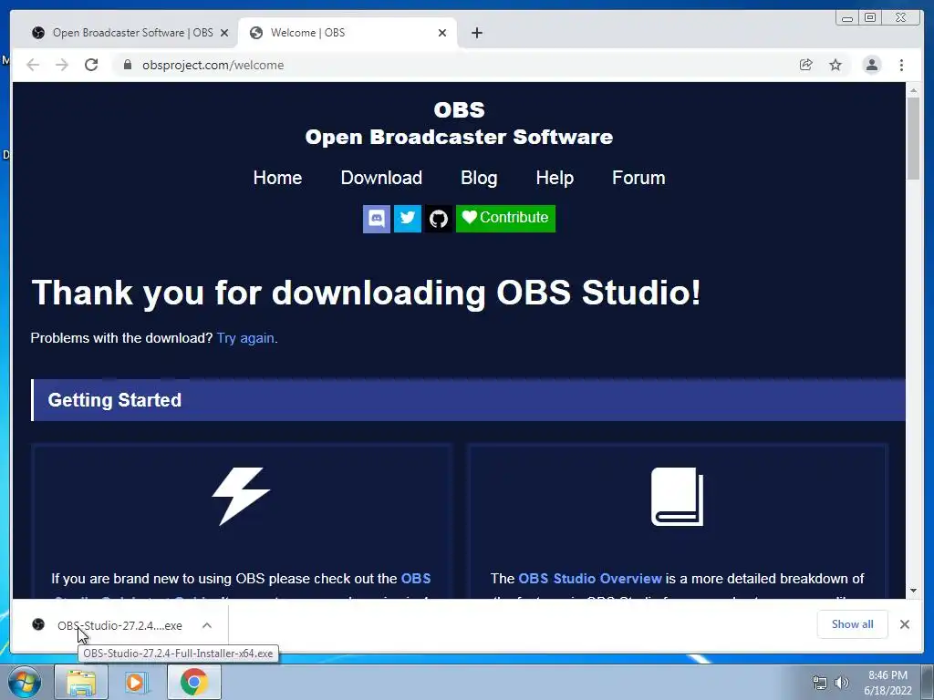
Task: Click the OBS icon in downloads bar
Action: (38, 624)
